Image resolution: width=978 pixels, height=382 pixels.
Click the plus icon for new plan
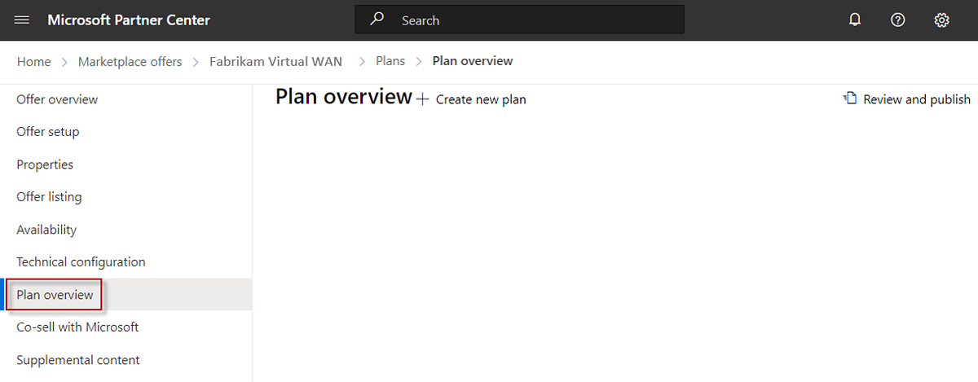tap(422, 99)
